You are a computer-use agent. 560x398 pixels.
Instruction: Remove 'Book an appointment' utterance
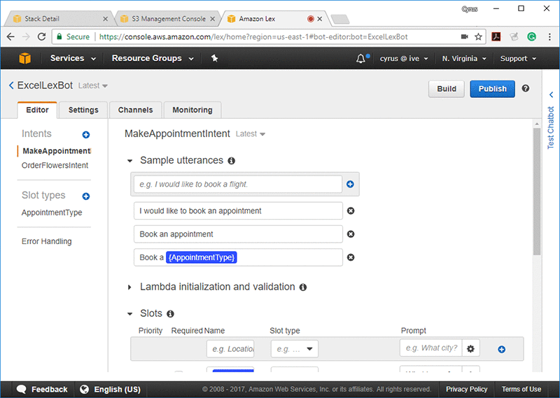[351, 234]
